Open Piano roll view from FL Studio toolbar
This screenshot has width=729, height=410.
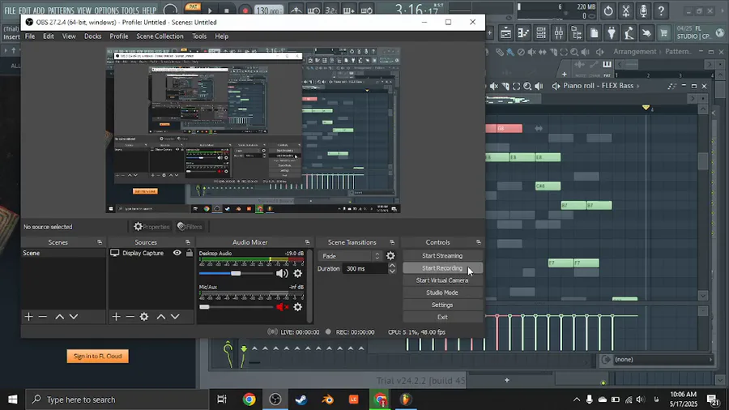pos(523,33)
